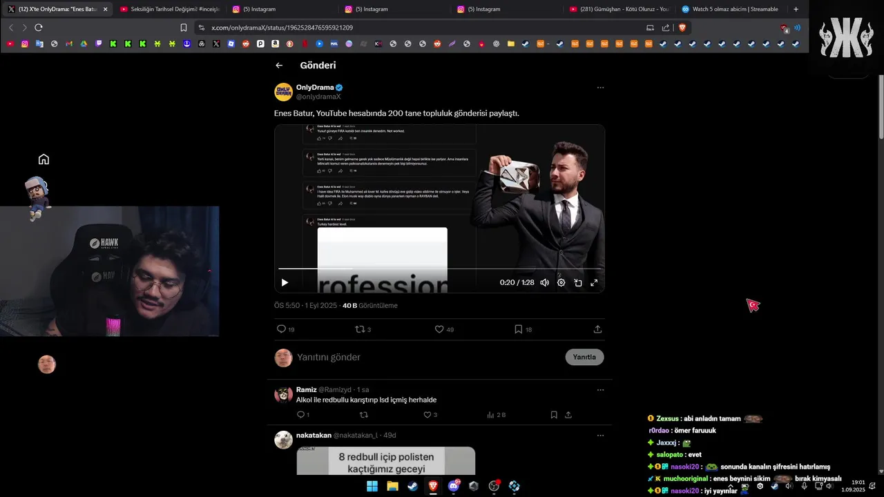Reply to Ramiz's comment
The image size is (884, 497).
(302, 415)
